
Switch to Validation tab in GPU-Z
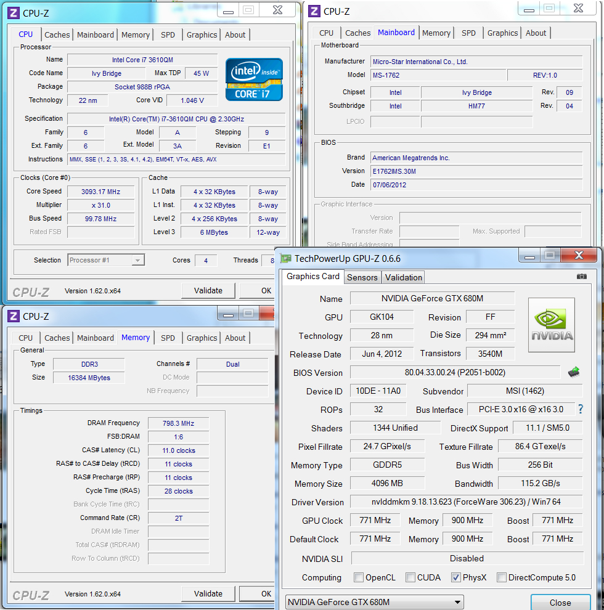pyautogui.click(x=404, y=277)
